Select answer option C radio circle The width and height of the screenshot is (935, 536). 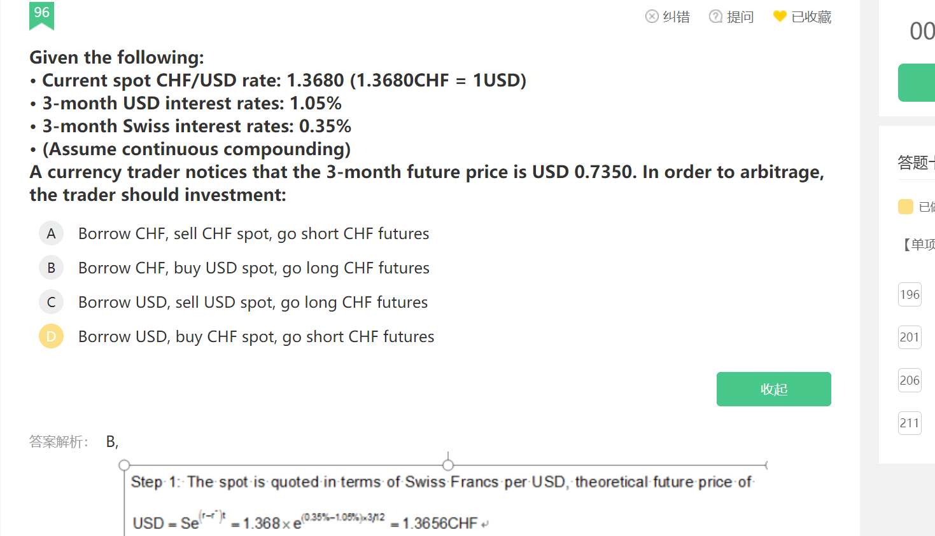(x=52, y=302)
